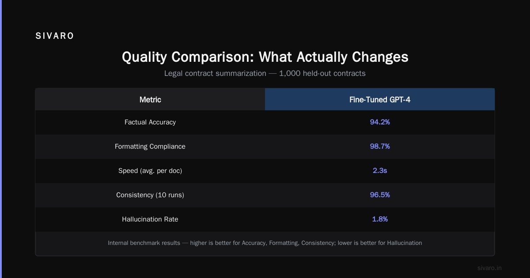Click the Factual Accuracy row label
This screenshot has width=530, height=278.
(x=150, y=122)
